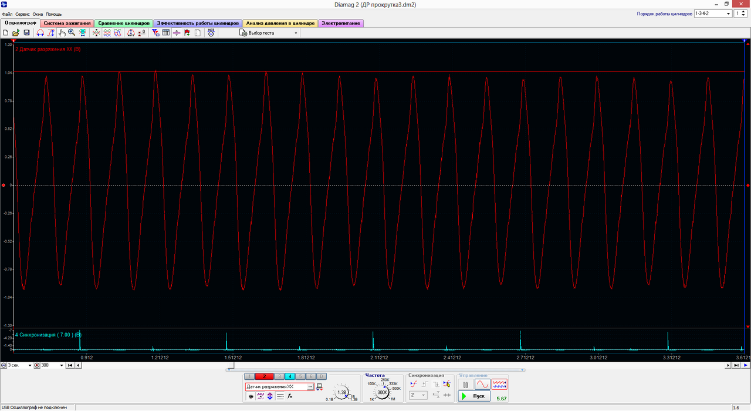
Task: Click the minus zoom-out button beside 3 сек
Action: 4,365
